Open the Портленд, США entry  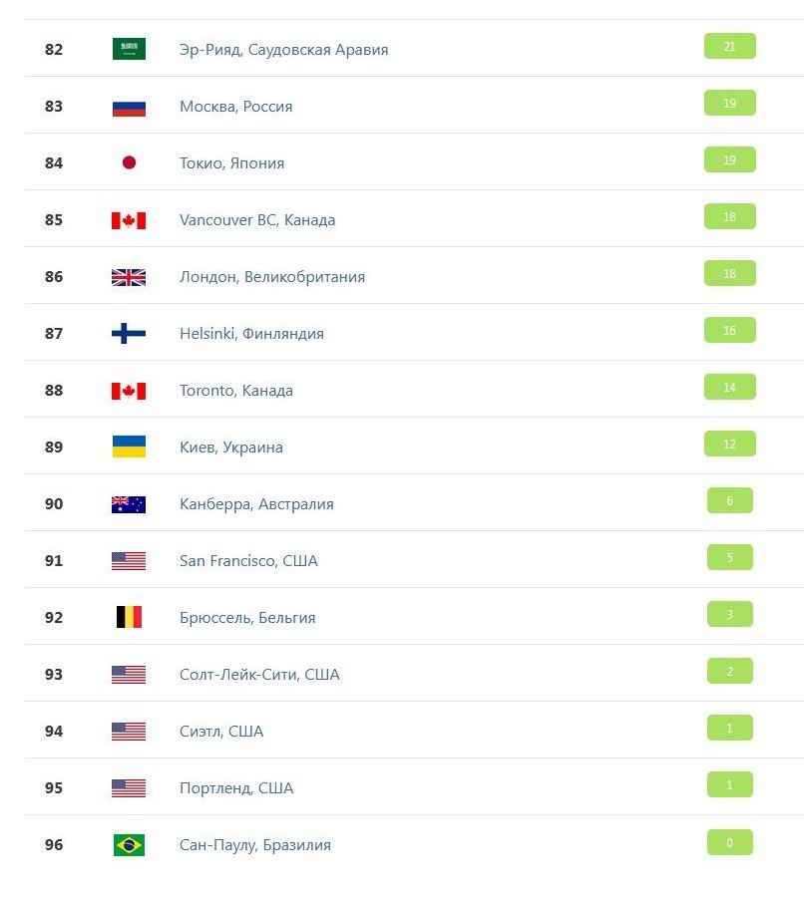click(x=236, y=788)
